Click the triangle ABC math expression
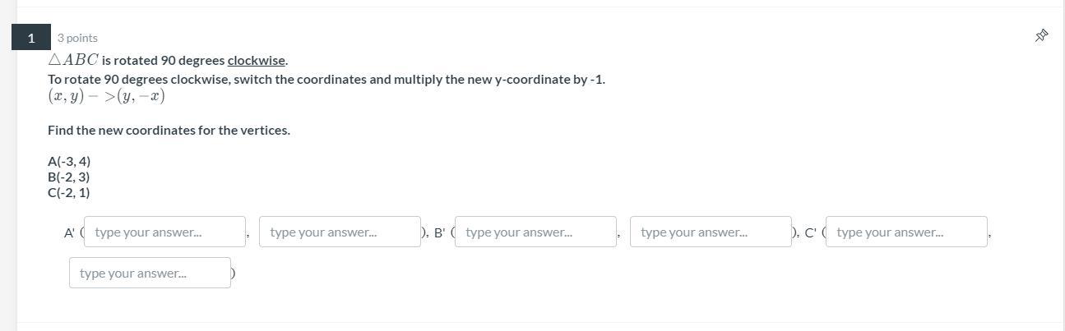1065x331 pixels. point(73,60)
